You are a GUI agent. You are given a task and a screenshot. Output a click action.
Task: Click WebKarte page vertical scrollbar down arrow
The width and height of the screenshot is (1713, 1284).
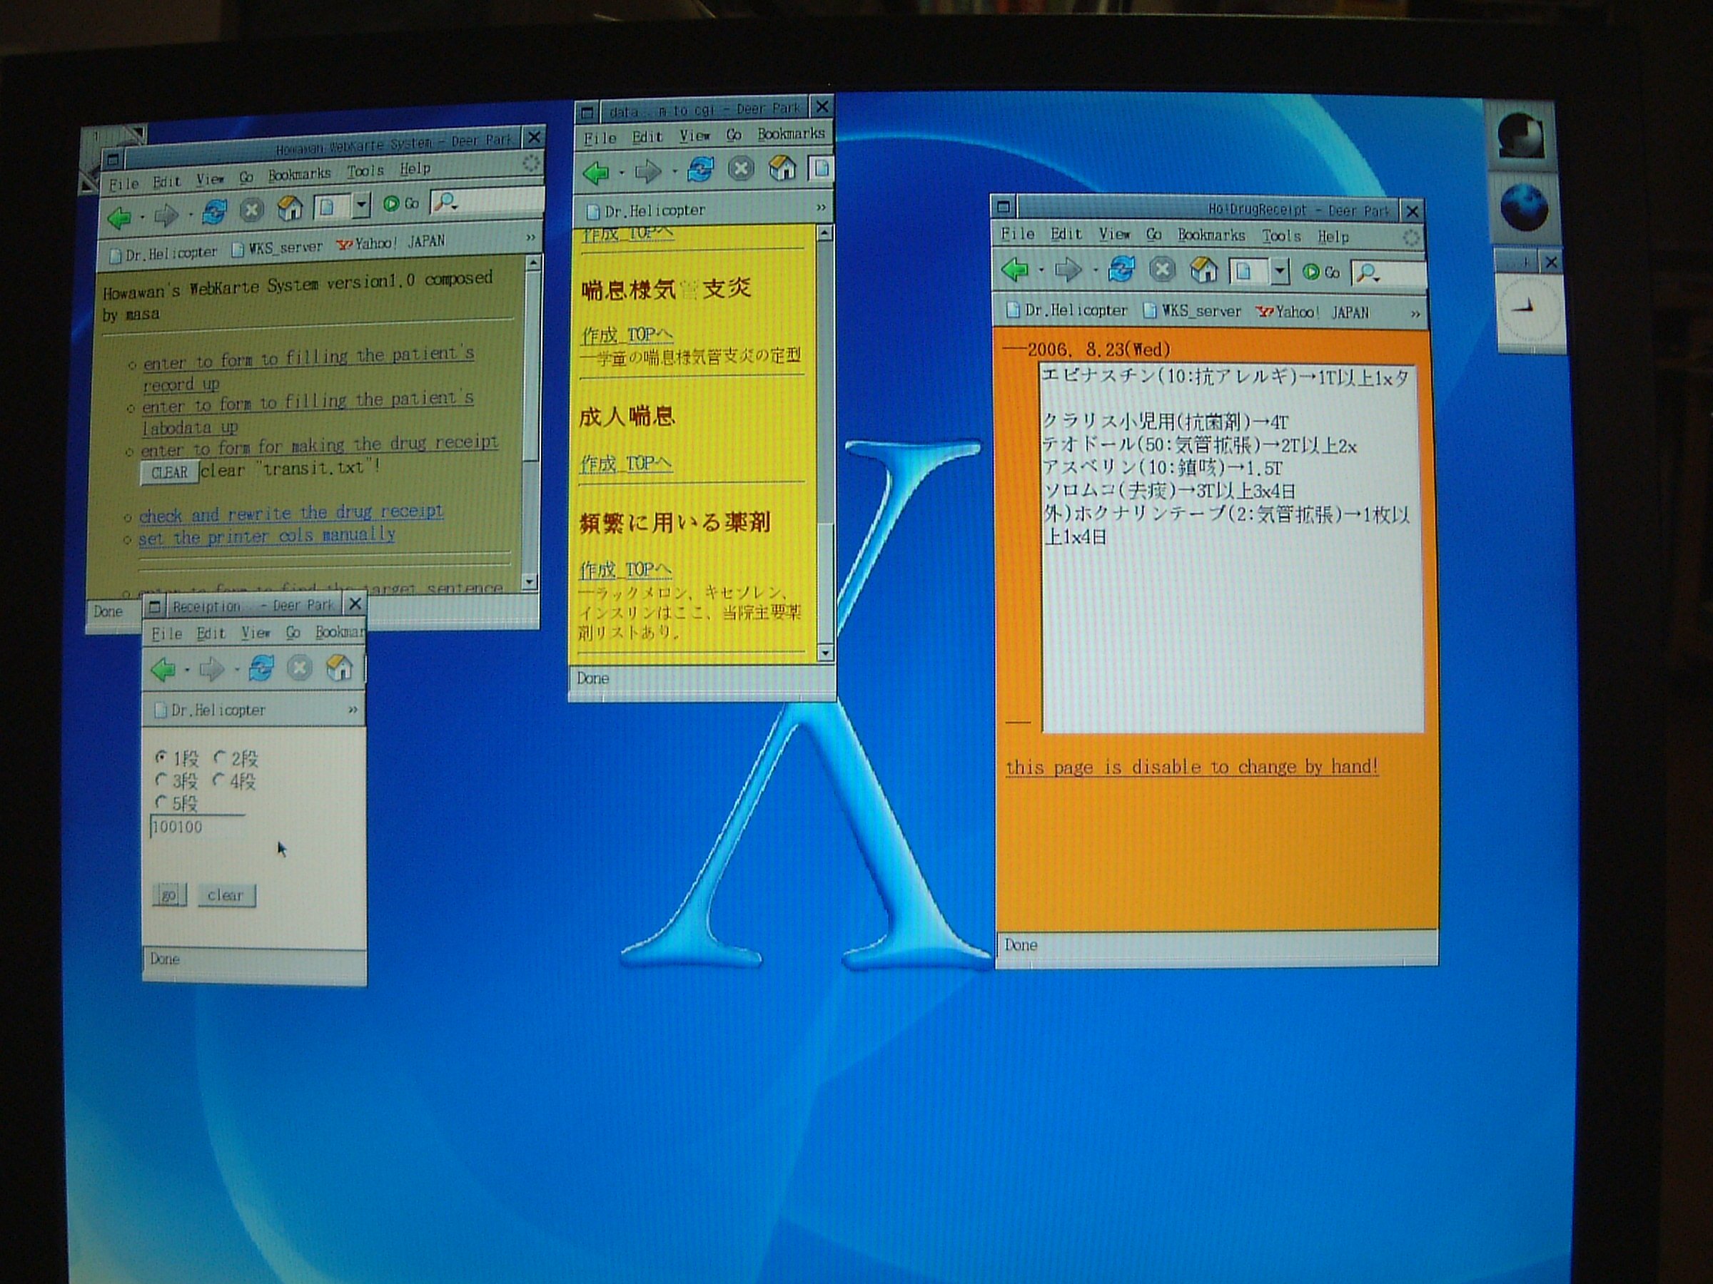click(x=530, y=581)
